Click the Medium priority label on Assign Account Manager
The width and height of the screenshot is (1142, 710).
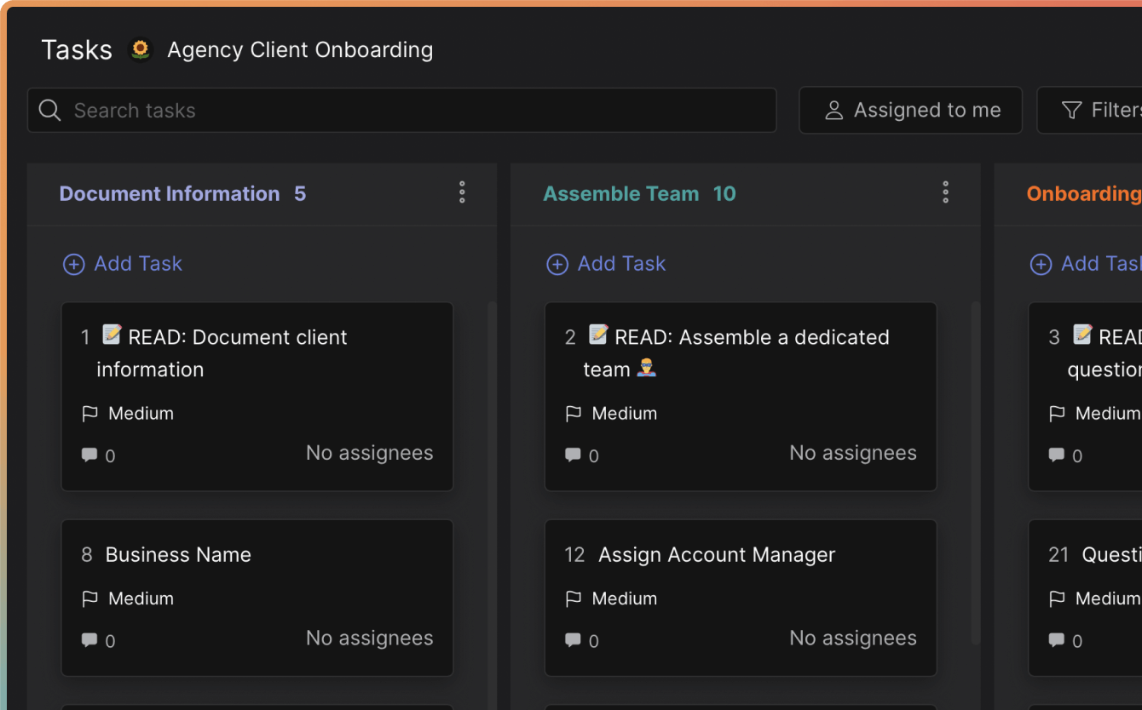pyautogui.click(x=625, y=598)
